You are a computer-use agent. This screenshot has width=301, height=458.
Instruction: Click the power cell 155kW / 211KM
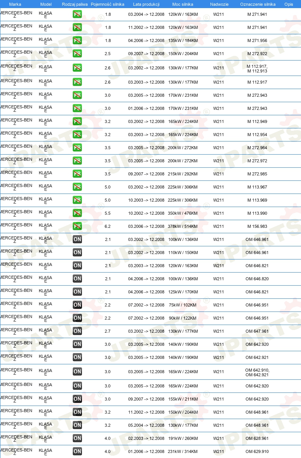click(183, 399)
